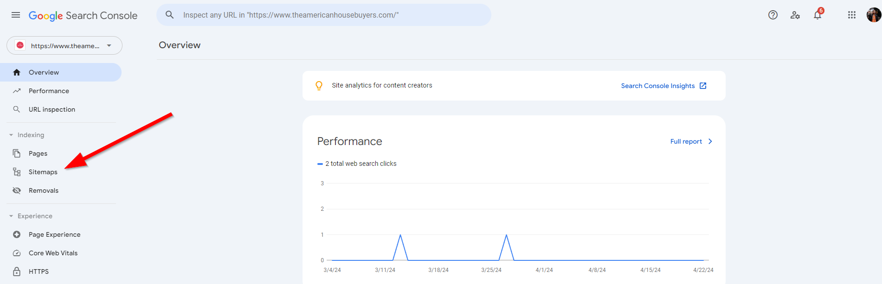This screenshot has width=882, height=284.
Task: Click the 4/22/24 axis date label
Action: (x=703, y=270)
